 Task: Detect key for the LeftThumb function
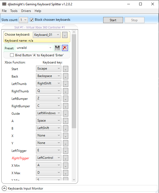click(66, 84)
